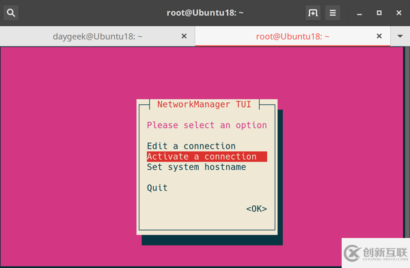
Task: Select Edit a connection option
Action: [x=191, y=146]
